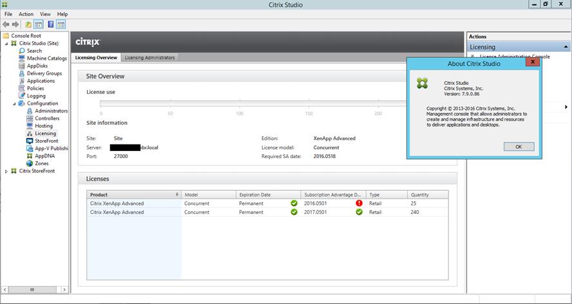The height and width of the screenshot is (304, 572).
Task: Sort by the Type column header
Action: pyautogui.click(x=386, y=195)
